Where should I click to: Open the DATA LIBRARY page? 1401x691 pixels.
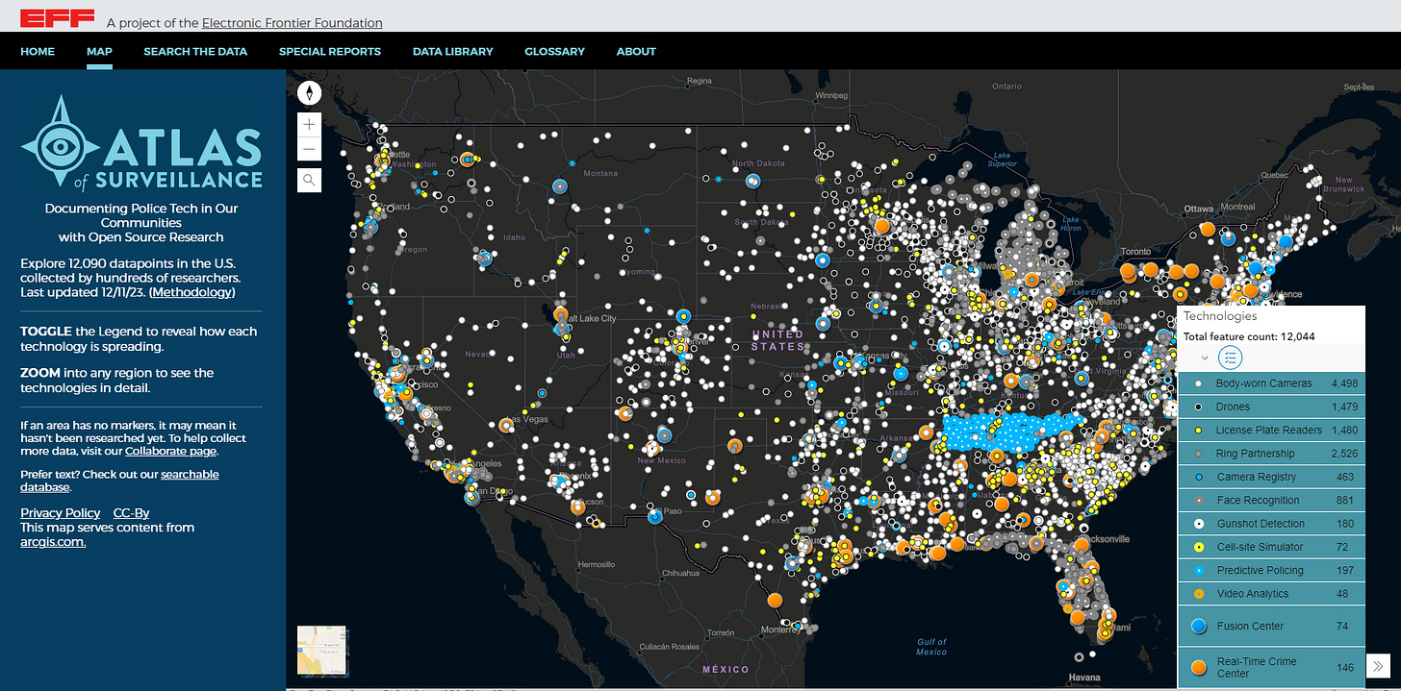[452, 51]
